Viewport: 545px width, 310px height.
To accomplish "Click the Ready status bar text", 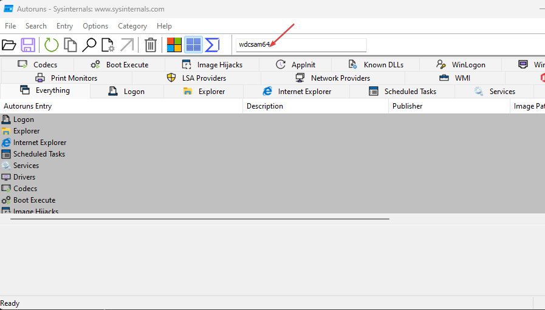I will (10, 303).
